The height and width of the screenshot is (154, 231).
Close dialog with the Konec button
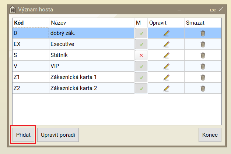(x=210, y=135)
